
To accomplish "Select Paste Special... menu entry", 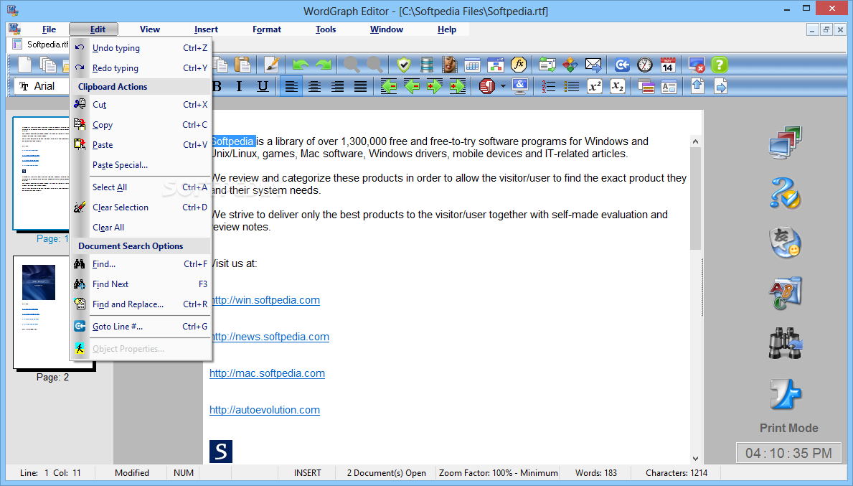I will click(x=141, y=165).
